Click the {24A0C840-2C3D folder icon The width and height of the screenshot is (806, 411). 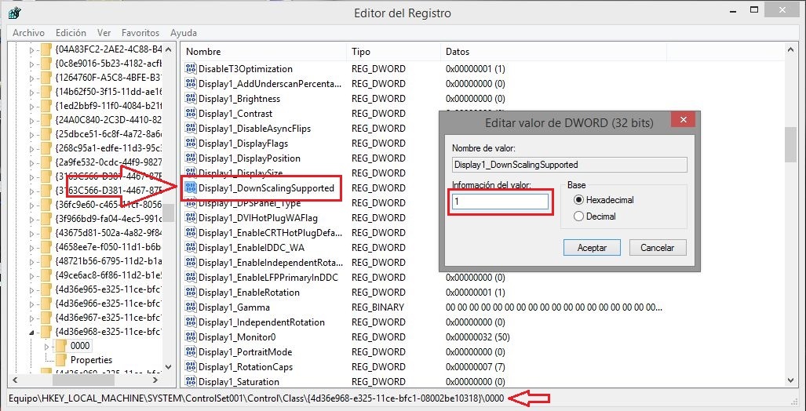[46, 120]
